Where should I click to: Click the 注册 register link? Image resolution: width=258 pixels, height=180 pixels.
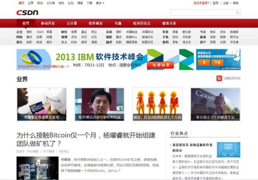click(x=226, y=3)
